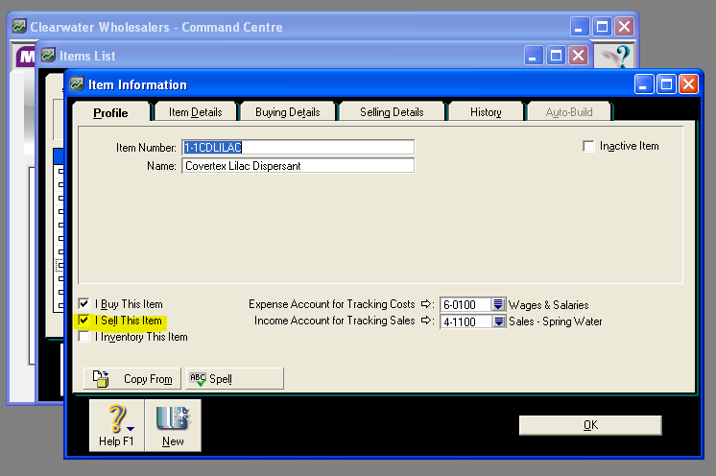Open Help F1
Viewport: 716px width, 476px height.
tap(117, 425)
